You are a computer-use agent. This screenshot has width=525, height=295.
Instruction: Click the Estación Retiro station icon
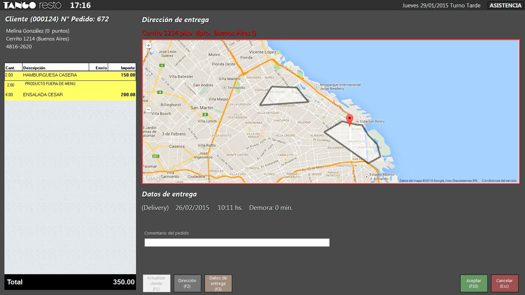[x=357, y=121]
